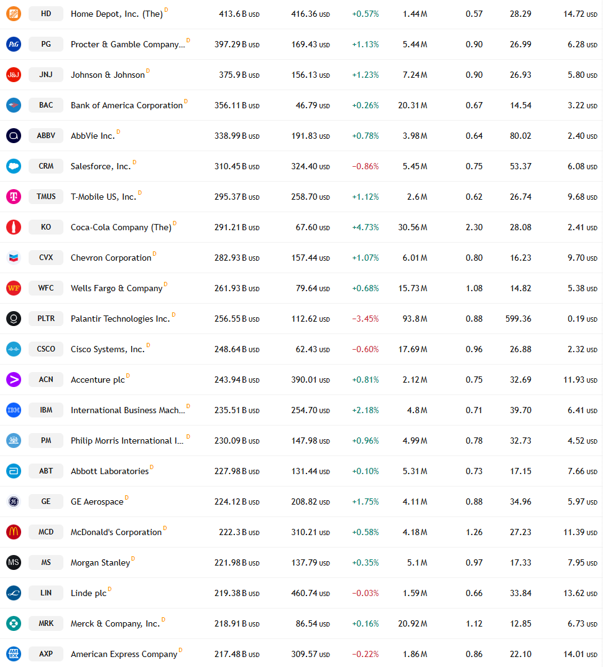603x667 pixels.
Task: Open T-Mobile US, Inc. link
Action: tap(103, 197)
